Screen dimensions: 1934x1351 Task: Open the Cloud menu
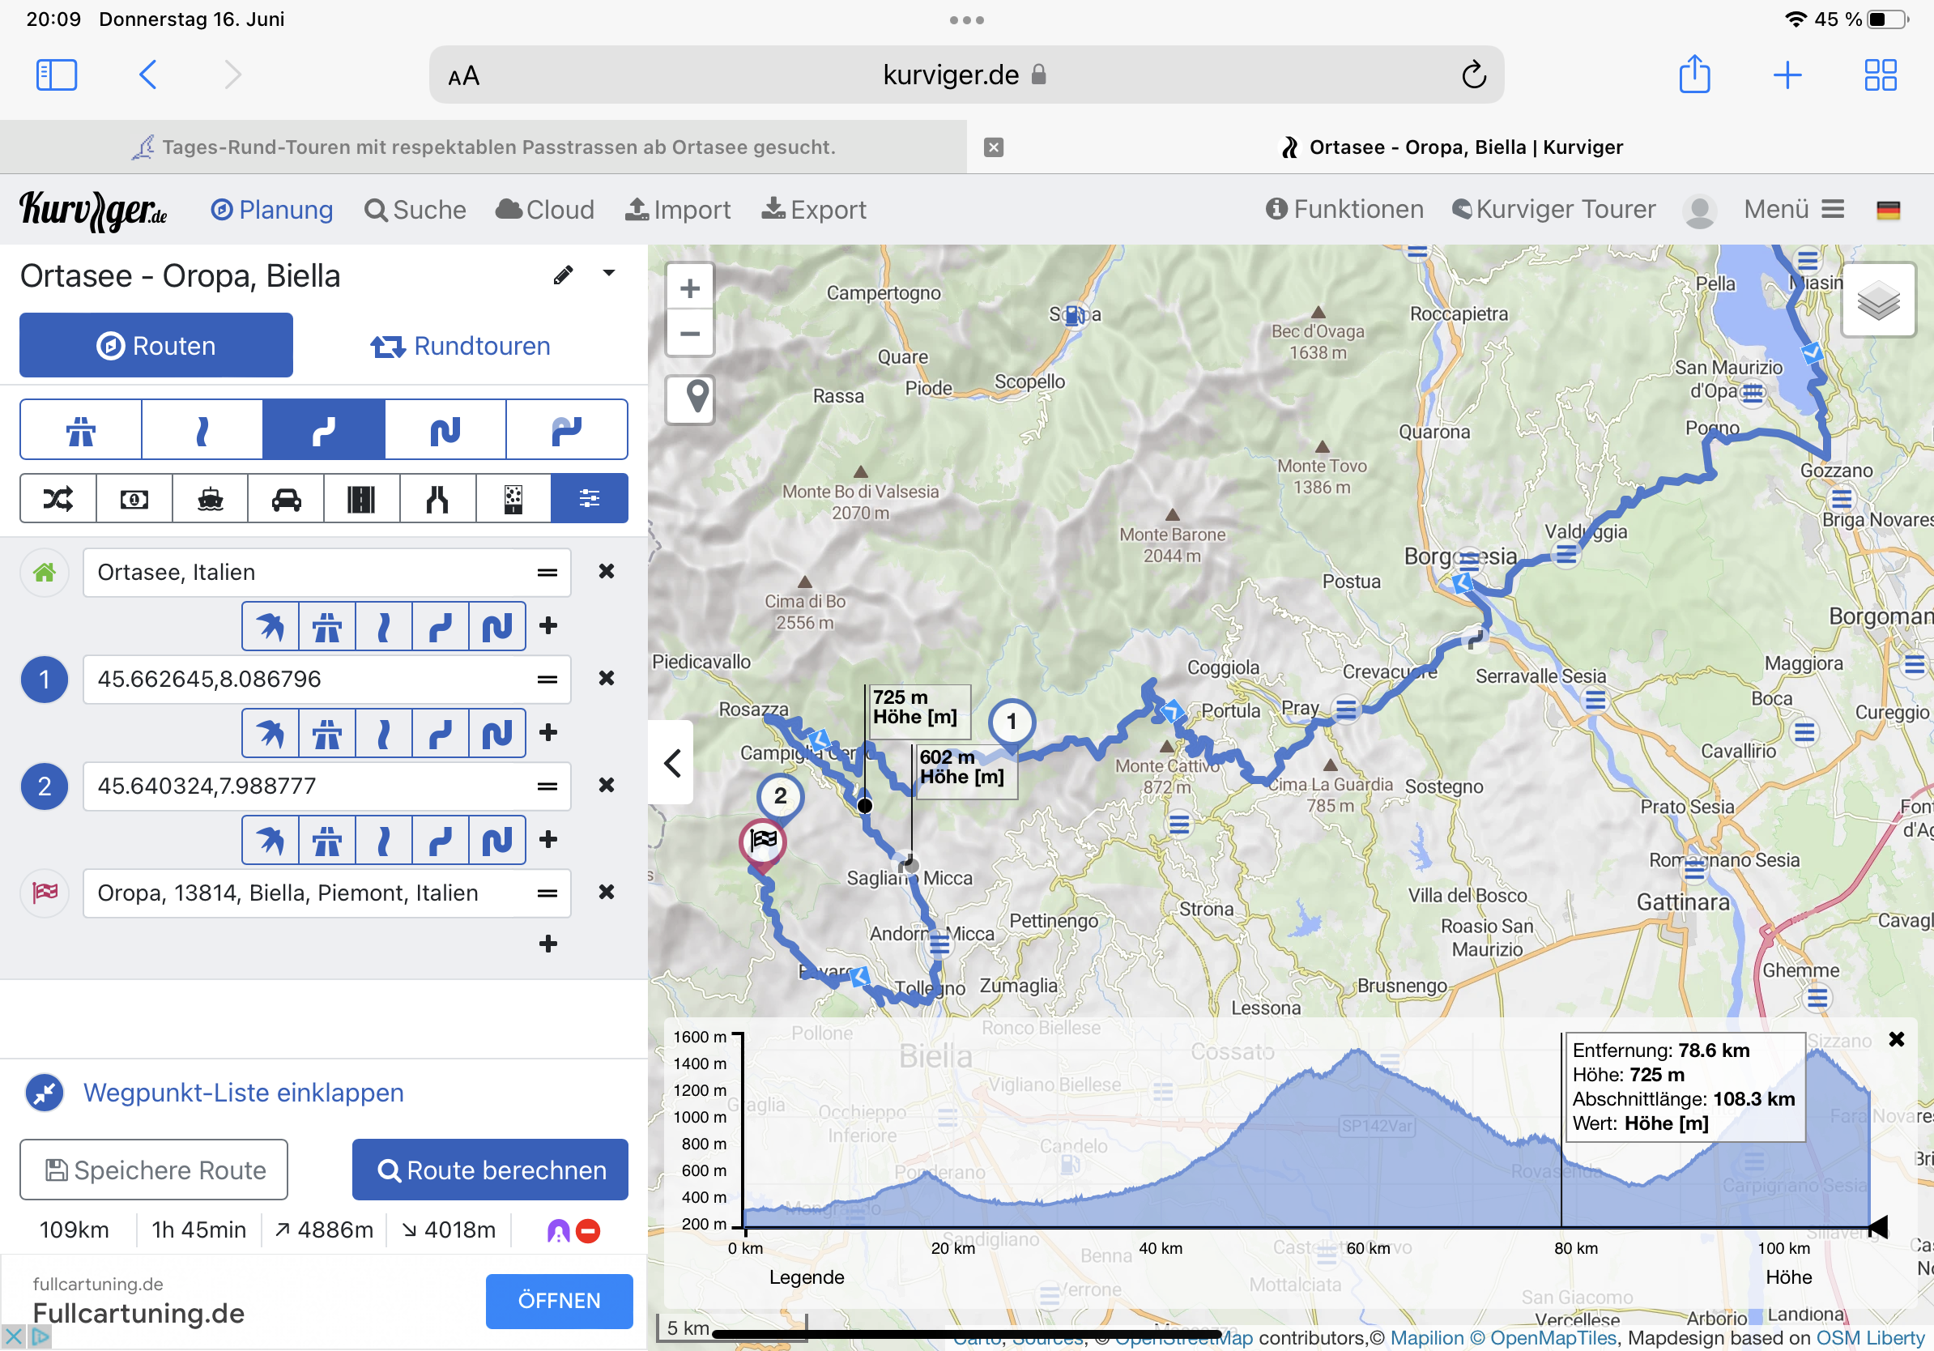(x=545, y=210)
